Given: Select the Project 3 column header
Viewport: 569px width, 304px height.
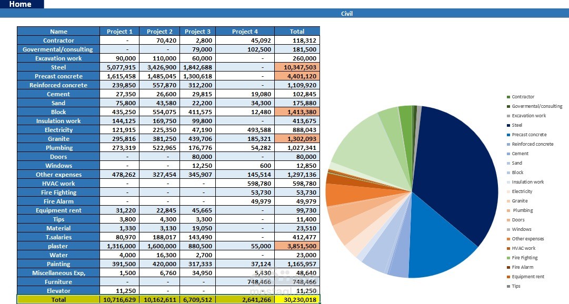Looking at the screenshot, I should 197,31.
